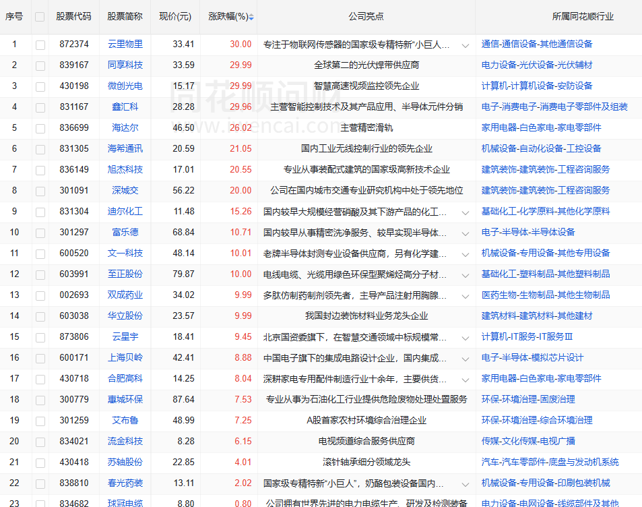Tick the checkbox for 苏轴股份
Image resolution: width=642 pixels, height=507 pixels.
(40, 463)
